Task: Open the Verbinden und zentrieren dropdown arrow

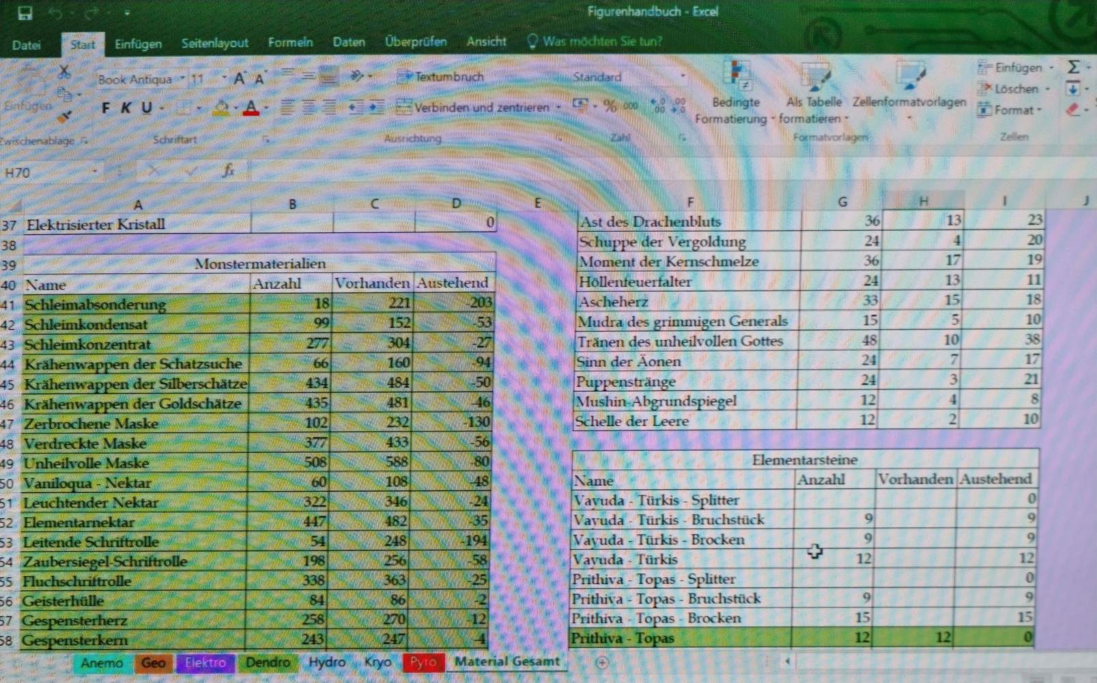Action: click(x=558, y=107)
